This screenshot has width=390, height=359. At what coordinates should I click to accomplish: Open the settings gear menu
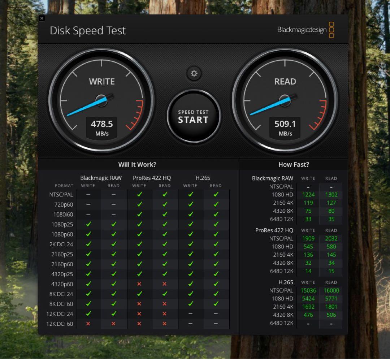click(x=194, y=74)
